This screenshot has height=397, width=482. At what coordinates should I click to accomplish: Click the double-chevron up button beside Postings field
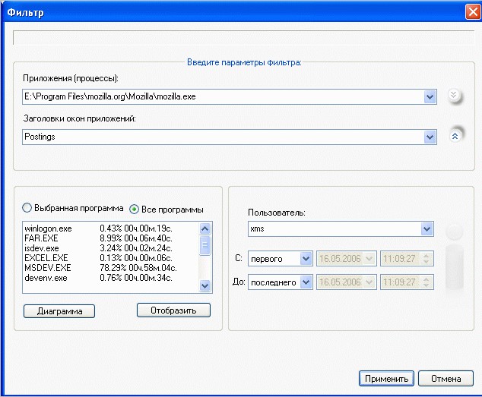click(x=455, y=136)
